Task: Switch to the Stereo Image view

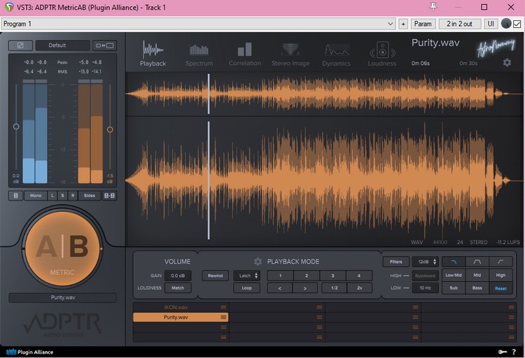Action: coord(290,55)
